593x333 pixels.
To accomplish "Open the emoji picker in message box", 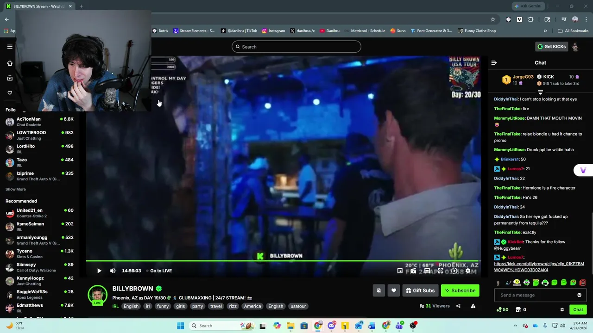I will point(579,295).
